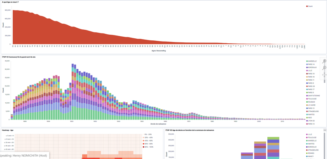Click RENNES in Age de décès legend
Viewport: 327px width, 159px height.
pos(310,153)
